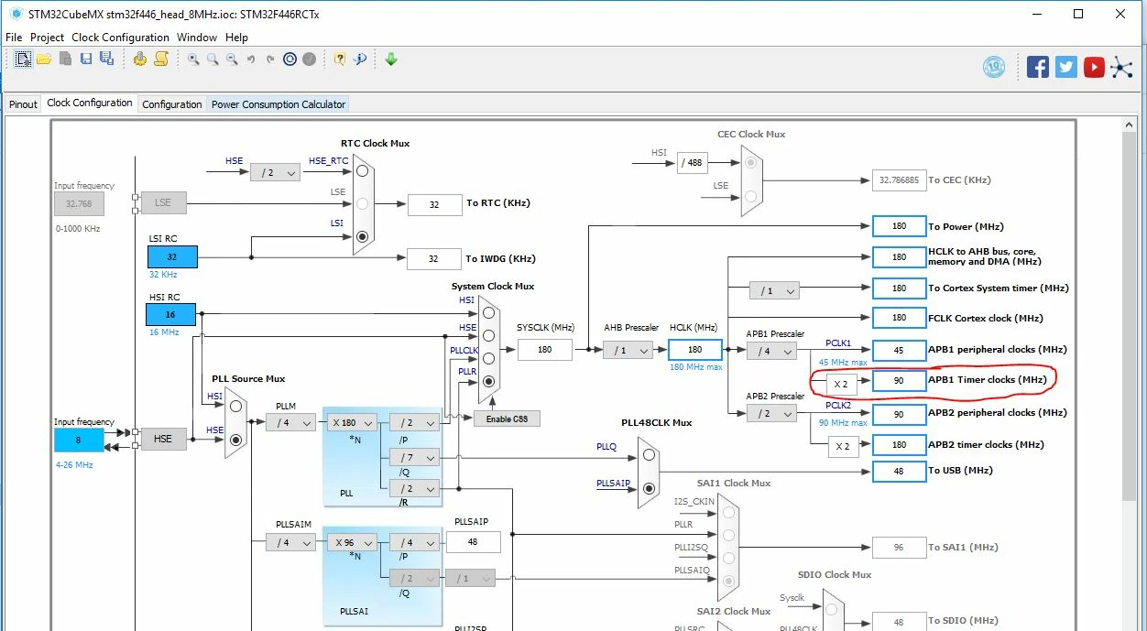The height and width of the screenshot is (631, 1147).
Task: Click the Enable CSS button
Action: (507, 419)
